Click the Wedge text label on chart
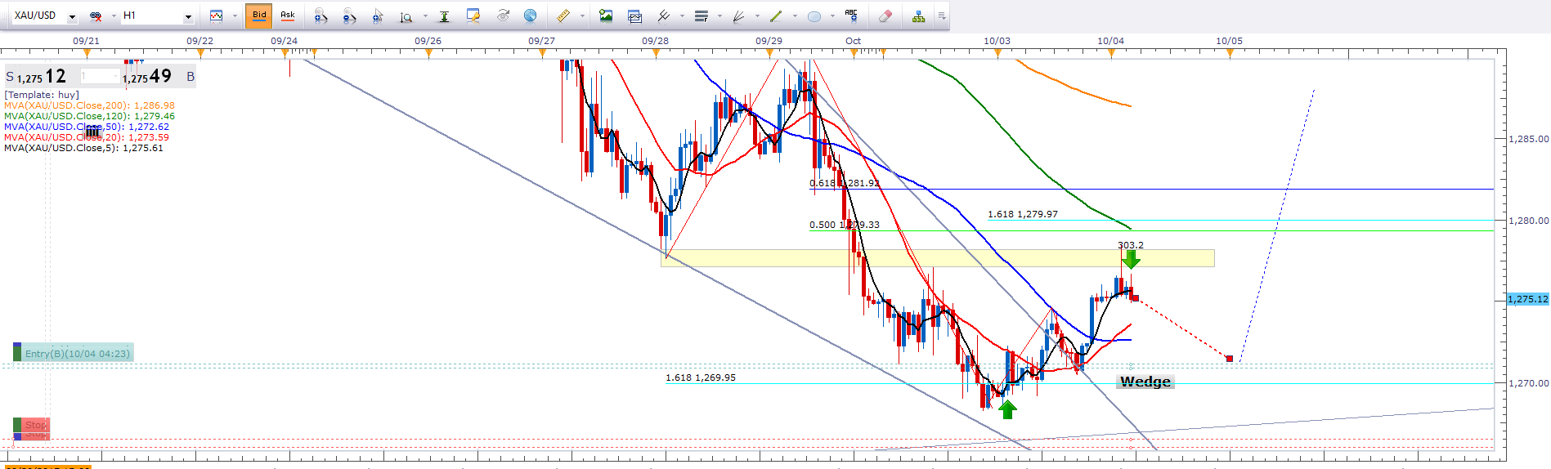The height and width of the screenshot is (469, 1551). (x=1145, y=382)
